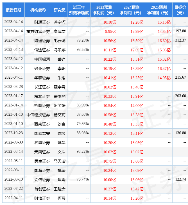Screen dimensions: 188x205
Task: Select the 信达证券 institution cell
Action: tap(38, 50)
